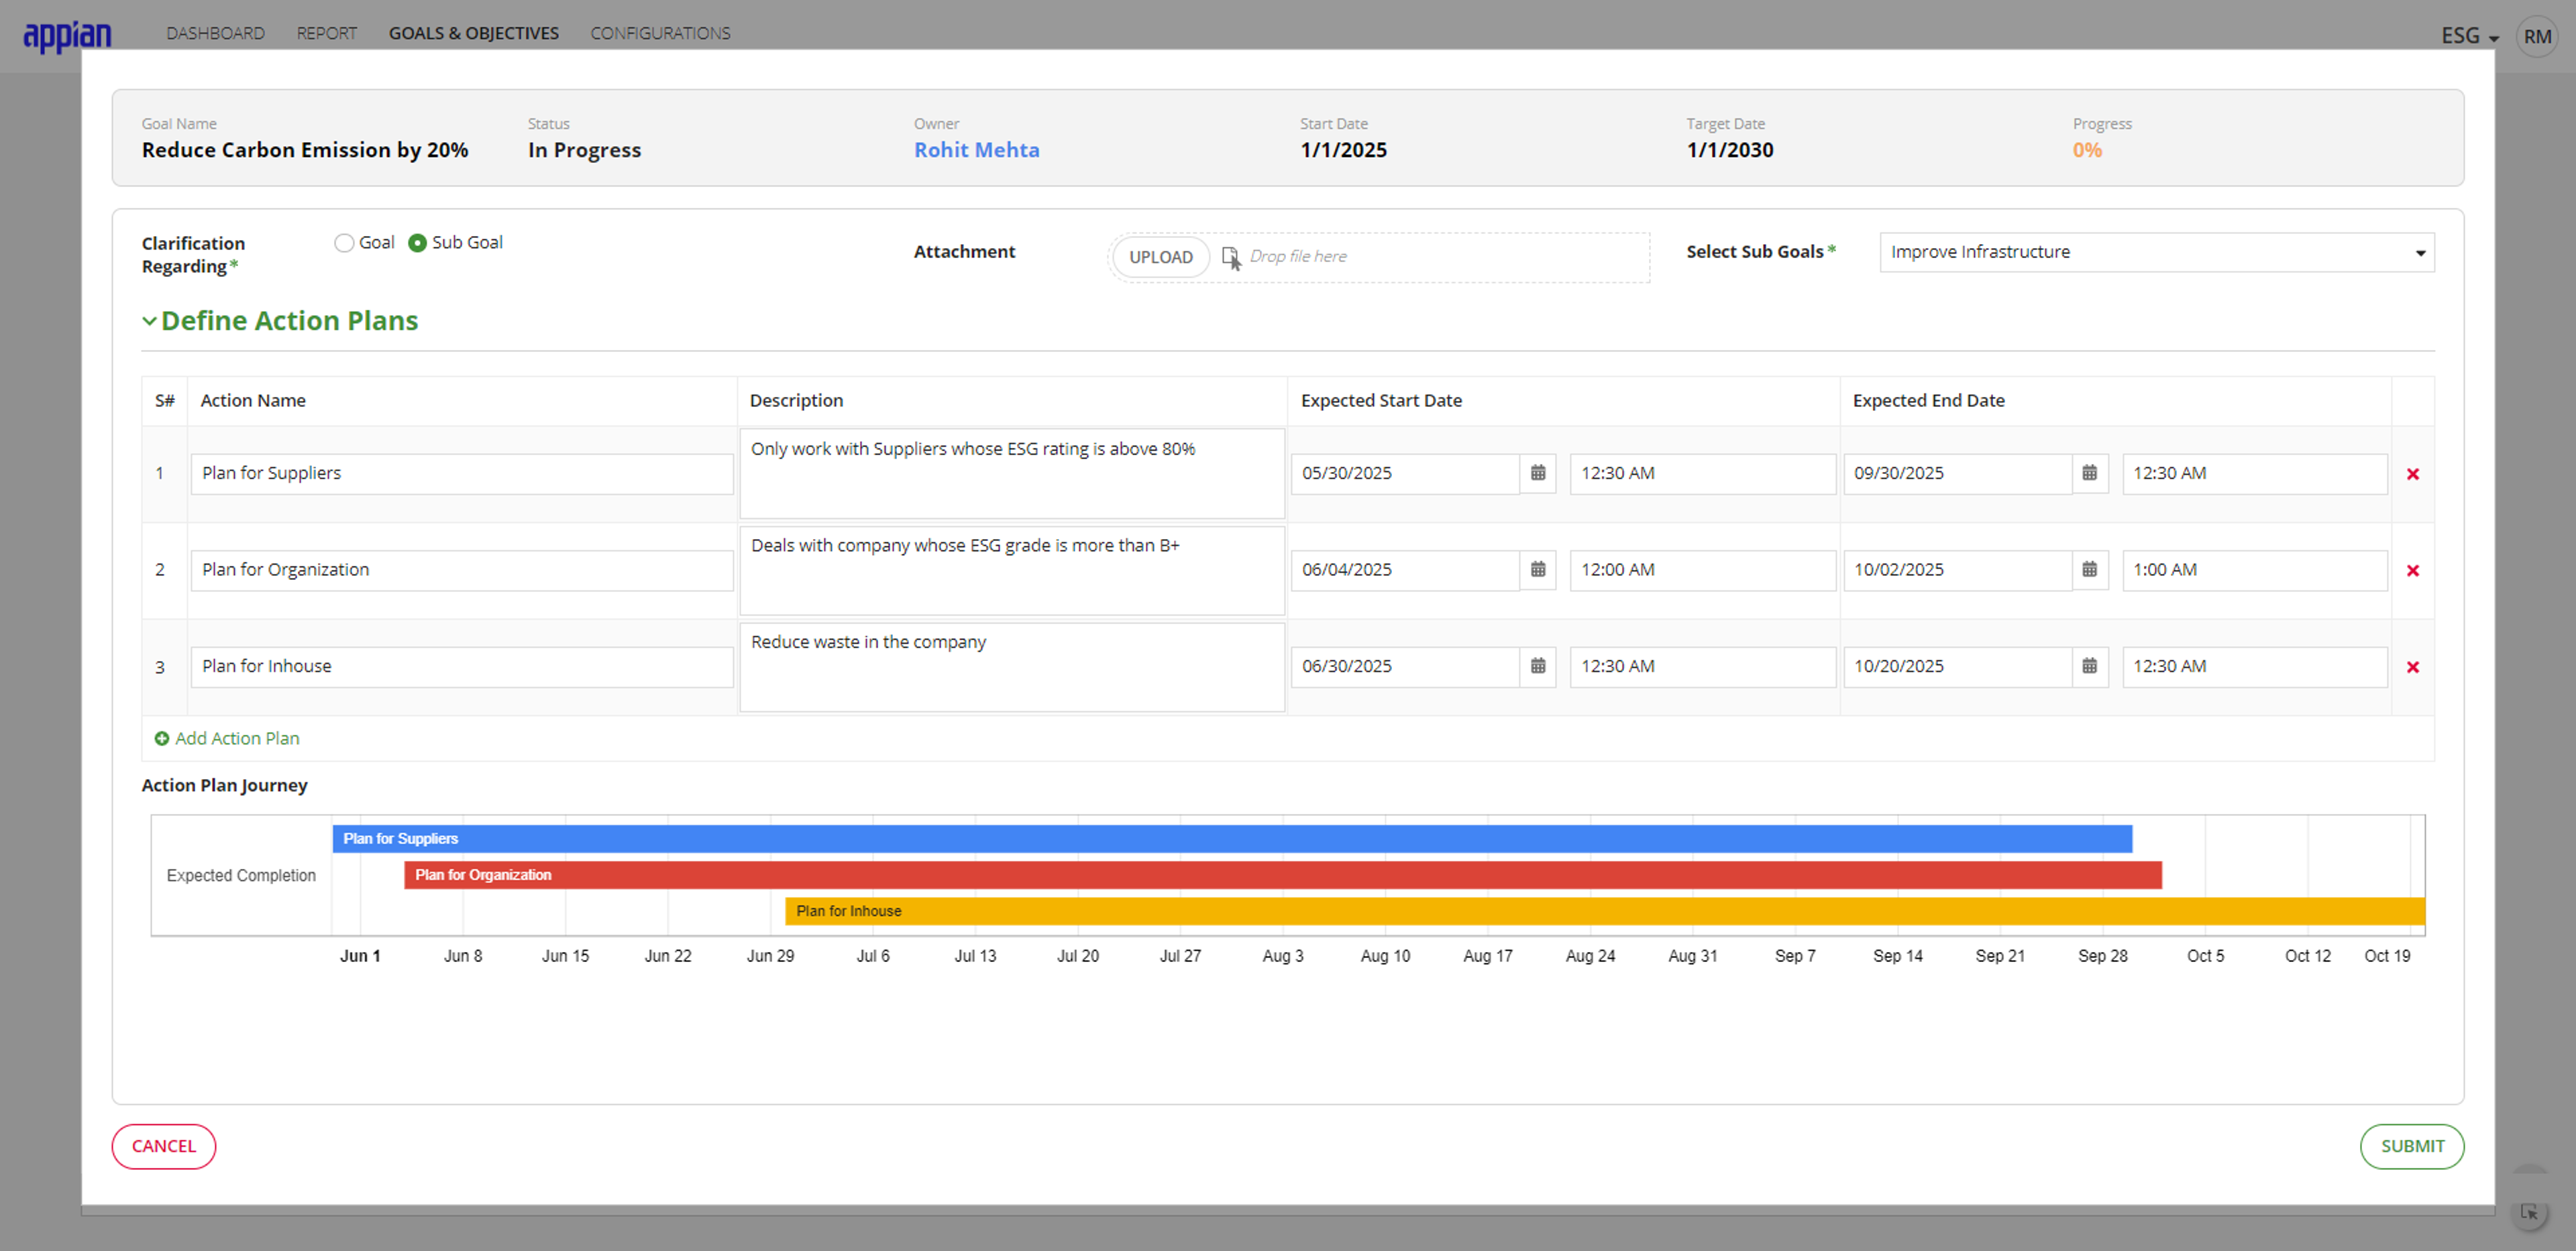Image resolution: width=2576 pixels, height=1251 pixels.
Task: Go to the Dashboard tab
Action: 215,33
